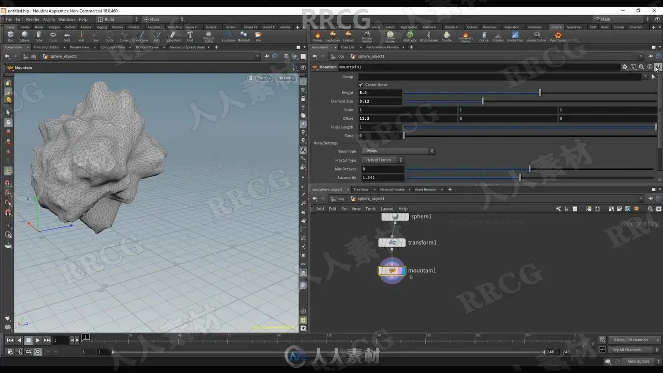Image resolution: width=663 pixels, height=373 pixels.
Task: Open the Windows menu
Action: click(x=67, y=20)
